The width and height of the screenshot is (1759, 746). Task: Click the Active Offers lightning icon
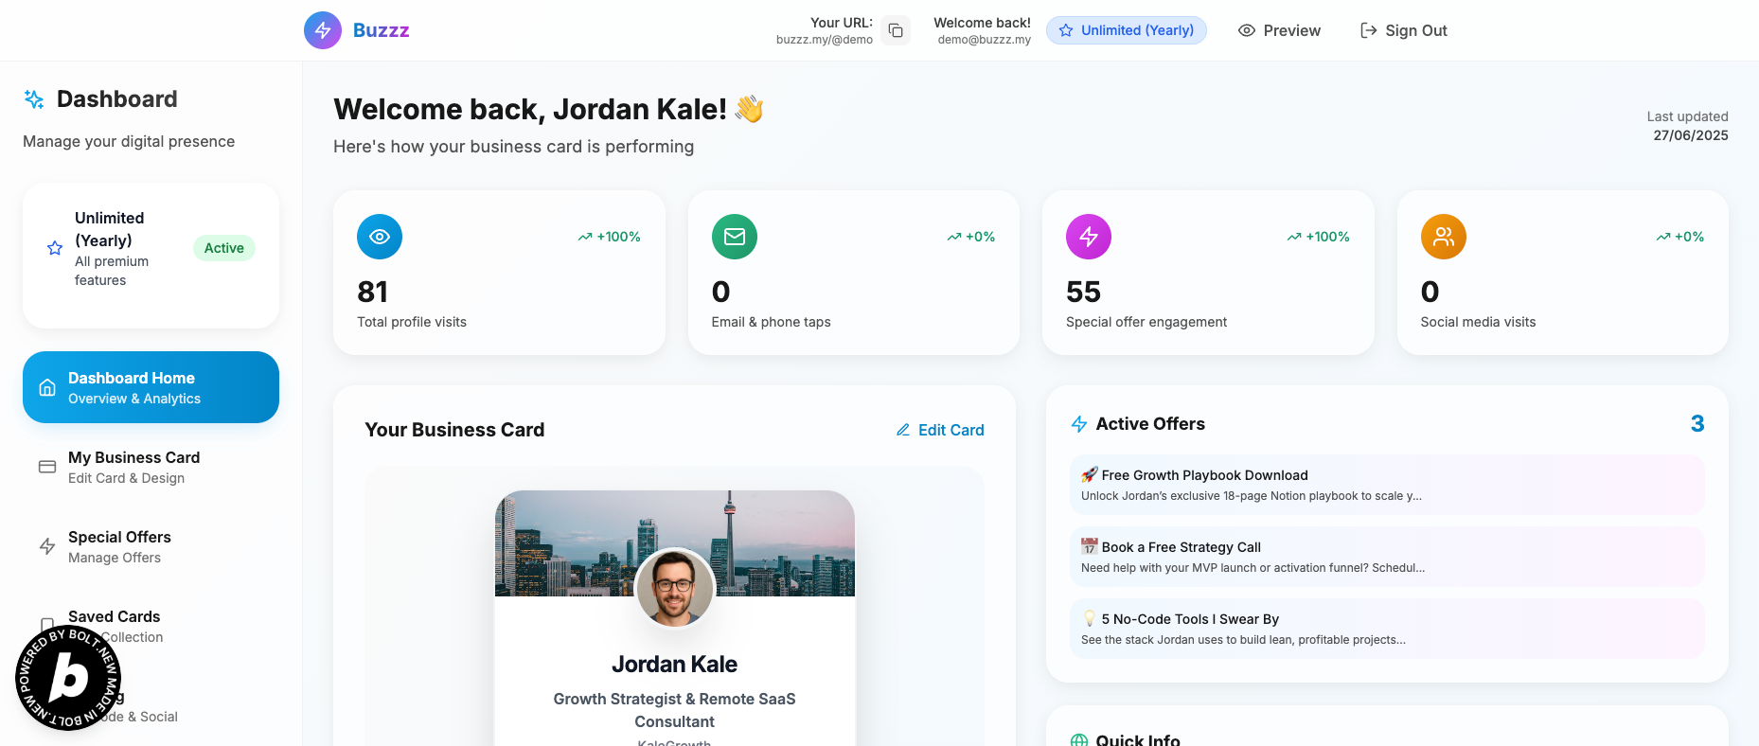click(x=1079, y=424)
